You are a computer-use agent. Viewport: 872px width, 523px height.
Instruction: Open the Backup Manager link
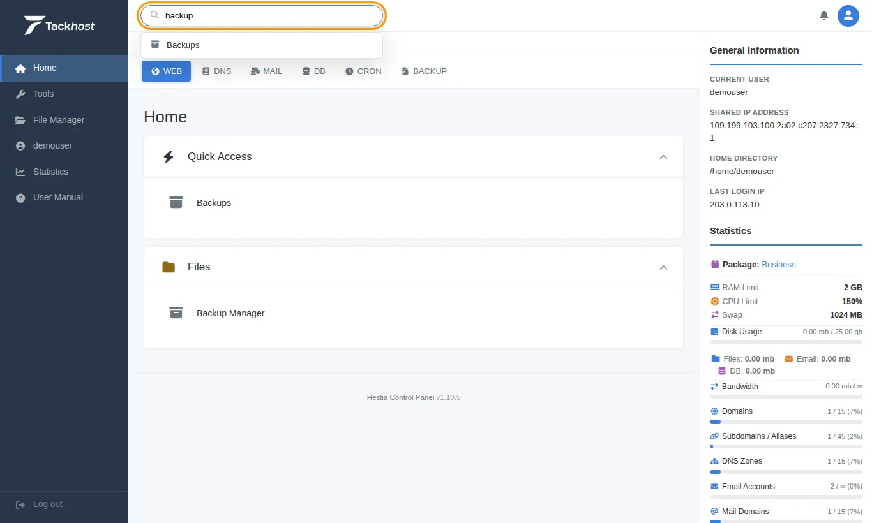point(230,313)
